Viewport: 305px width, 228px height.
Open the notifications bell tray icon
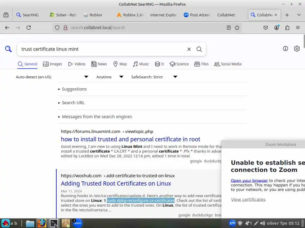click(x=248, y=223)
